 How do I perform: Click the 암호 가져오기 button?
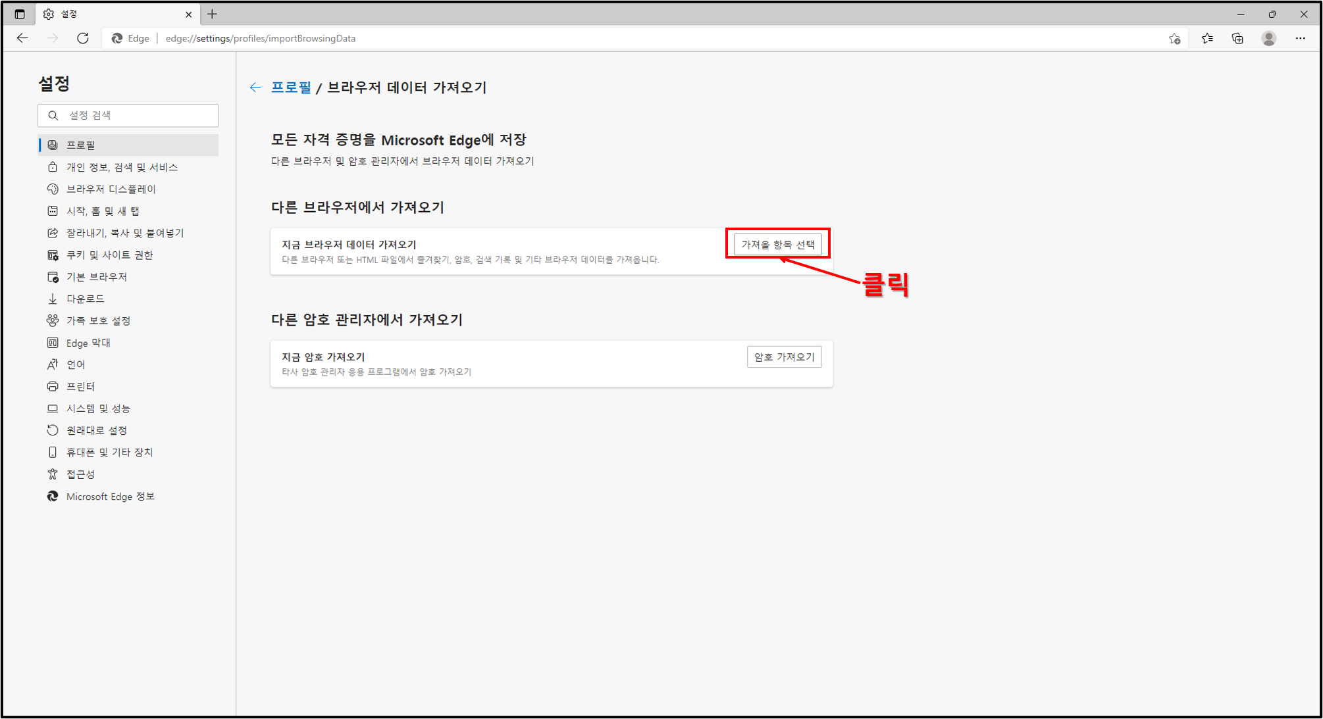784,357
